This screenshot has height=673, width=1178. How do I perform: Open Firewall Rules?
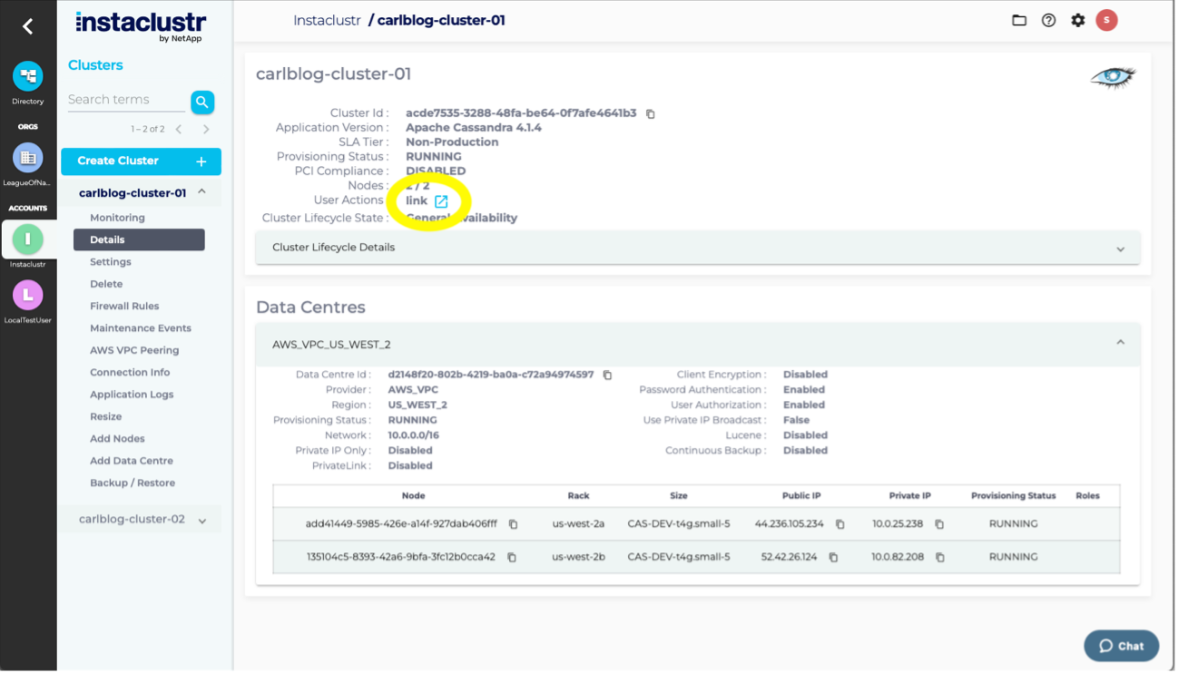[124, 307]
